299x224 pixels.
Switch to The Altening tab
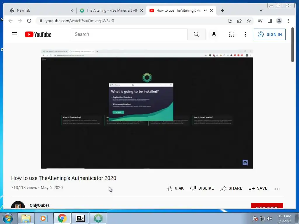click(x=112, y=10)
